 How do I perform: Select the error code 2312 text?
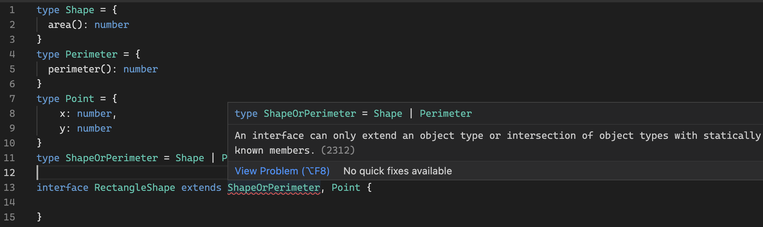click(338, 150)
